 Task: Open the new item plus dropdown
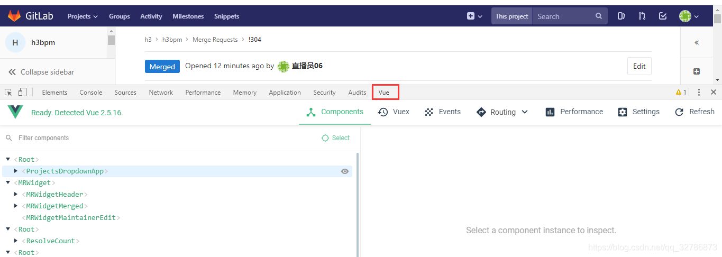click(x=474, y=16)
